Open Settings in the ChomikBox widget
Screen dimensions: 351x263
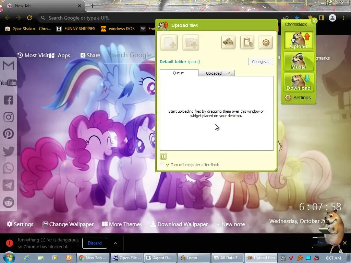click(x=298, y=98)
